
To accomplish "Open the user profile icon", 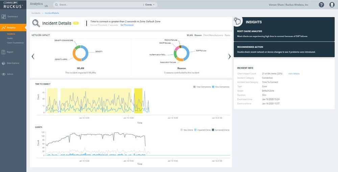I will click(332, 5).
